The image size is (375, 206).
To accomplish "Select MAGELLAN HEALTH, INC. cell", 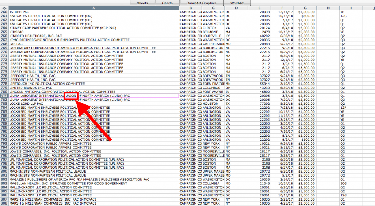I will pos(94,184).
